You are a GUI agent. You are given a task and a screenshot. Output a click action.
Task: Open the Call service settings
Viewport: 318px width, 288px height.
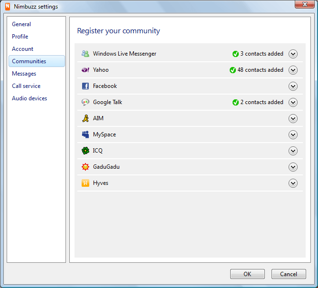tap(26, 86)
